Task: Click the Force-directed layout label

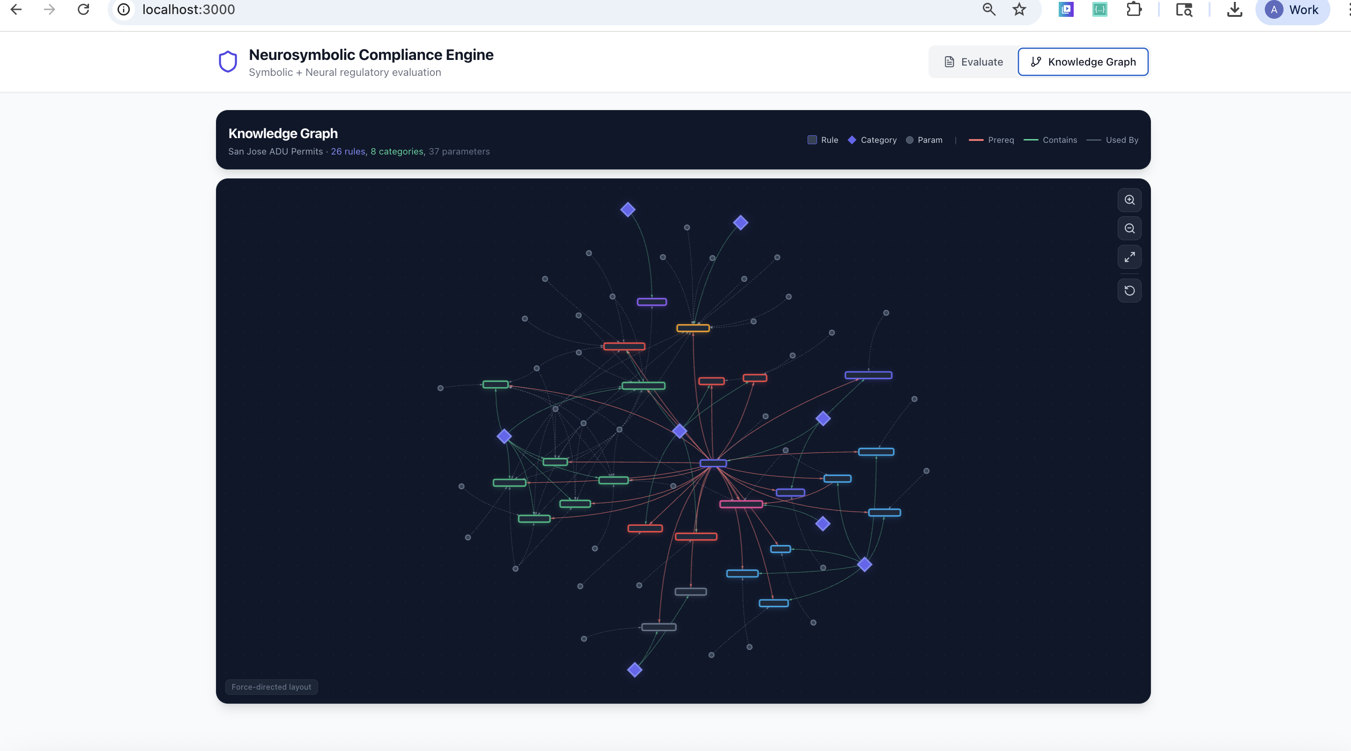Action: [x=271, y=686]
